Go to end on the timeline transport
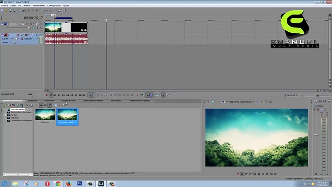The image size is (332, 187). tap(76, 95)
